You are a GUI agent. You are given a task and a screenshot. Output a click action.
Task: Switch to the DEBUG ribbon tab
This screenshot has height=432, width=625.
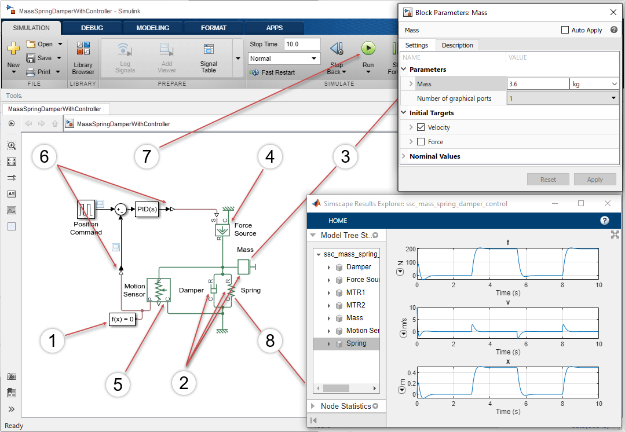click(92, 28)
